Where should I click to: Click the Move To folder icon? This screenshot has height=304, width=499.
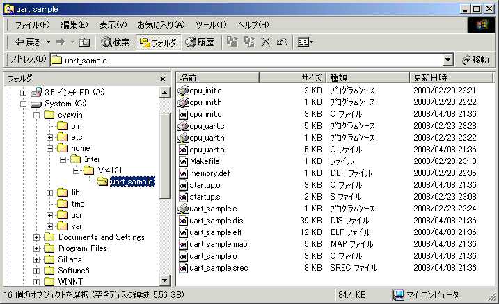[x=232, y=42]
